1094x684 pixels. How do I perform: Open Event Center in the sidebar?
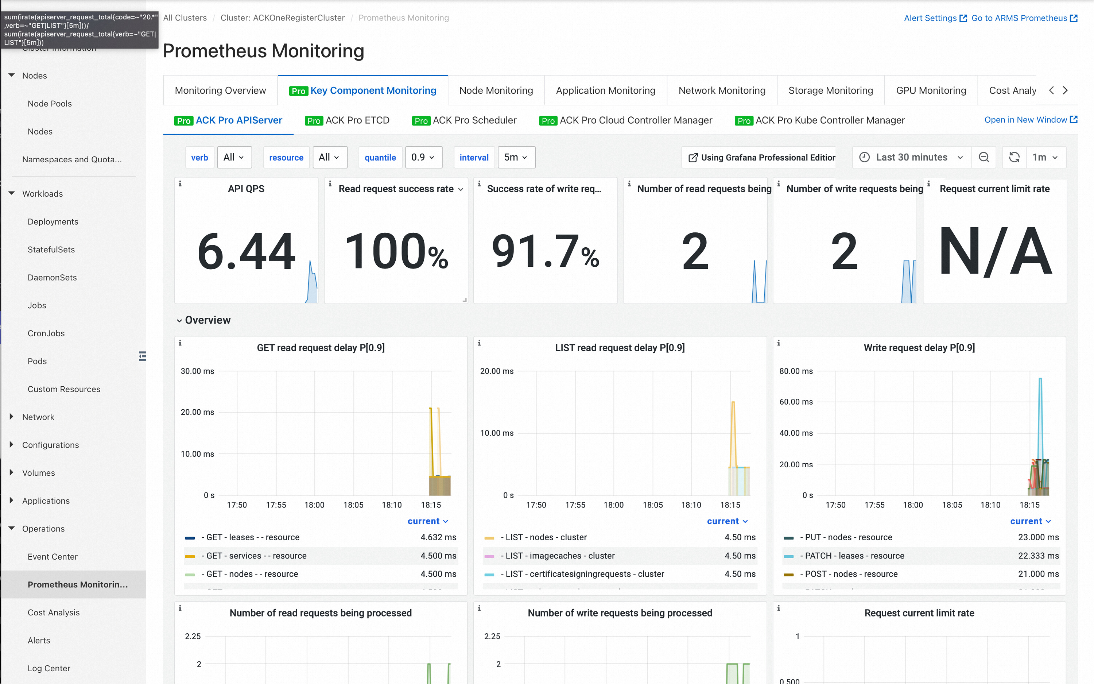pos(53,556)
